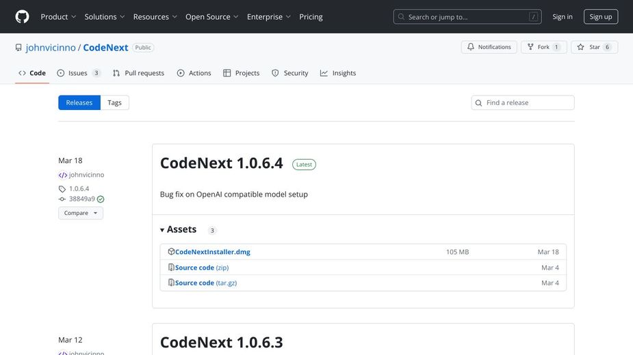The height and width of the screenshot is (355, 633).
Task: Download CodeNextInstaller.dmg
Action: point(212,252)
